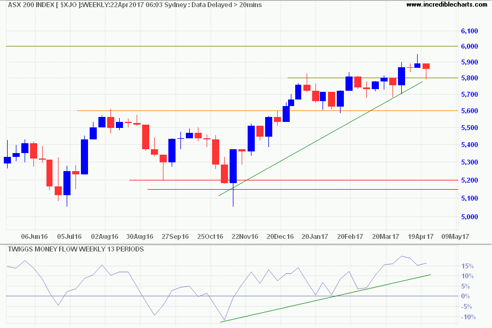Click the 20Jan17 date label
Image resolution: width=492 pixels, height=328 pixels.
315,236
